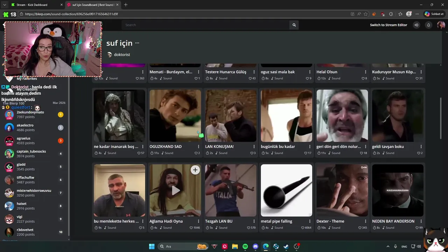
Task: Open the read aloud icon in address bar
Action: pos(359,14)
